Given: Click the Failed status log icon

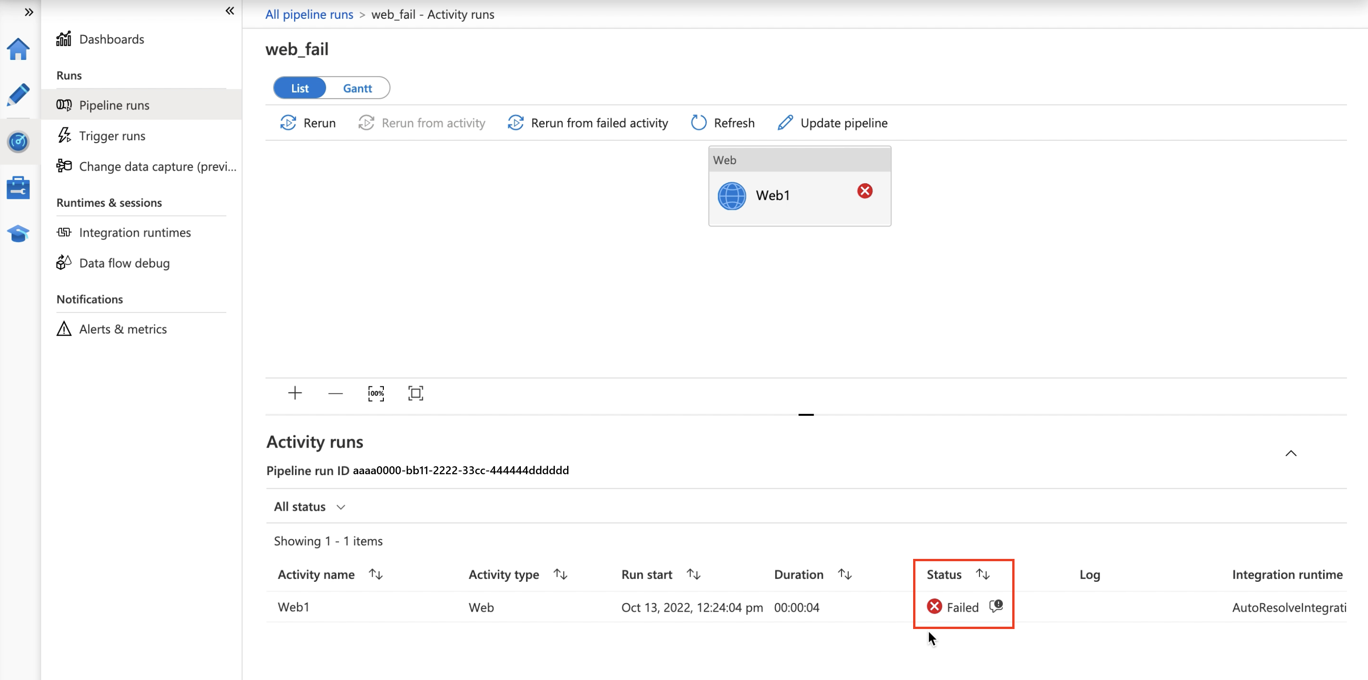Looking at the screenshot, I should click(x=994, y=607).
